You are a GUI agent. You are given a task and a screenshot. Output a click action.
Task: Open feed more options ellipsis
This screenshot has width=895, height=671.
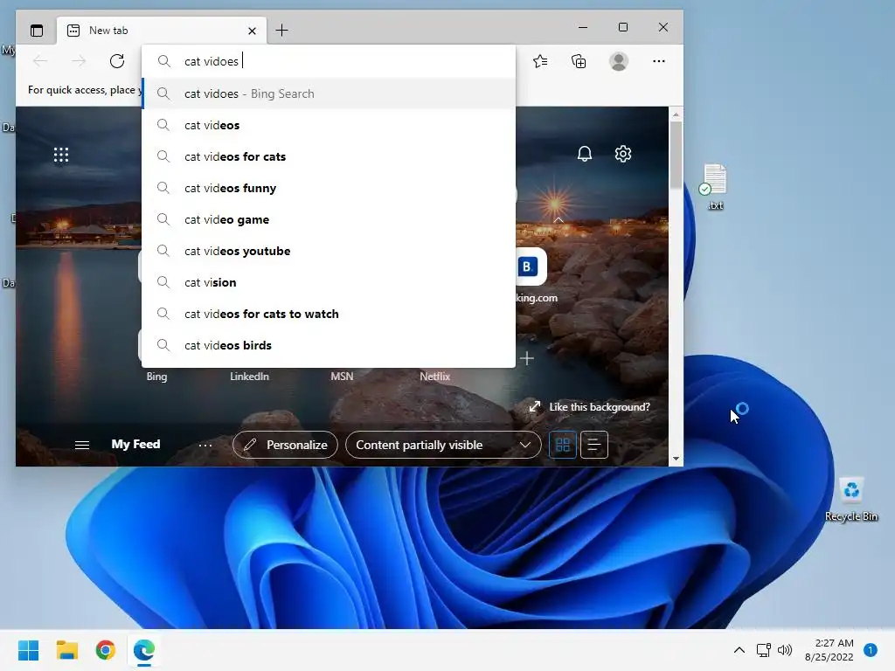point(205,445)
